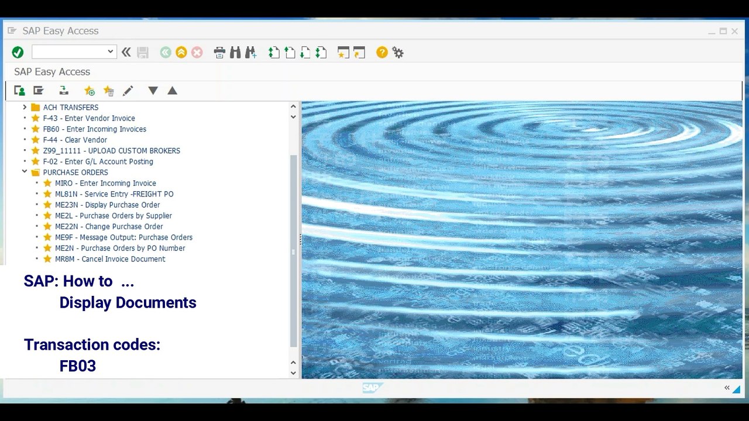749x421 pixels.
Task: Click the Print icon
Action: 219,53
